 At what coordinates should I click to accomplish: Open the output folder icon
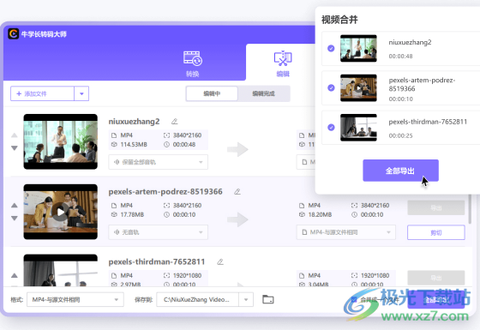[268, 299]
